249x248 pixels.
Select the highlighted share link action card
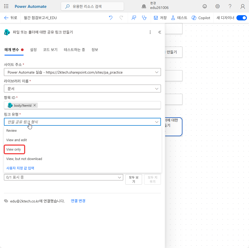pyautogui.click(x=174, y=126)
